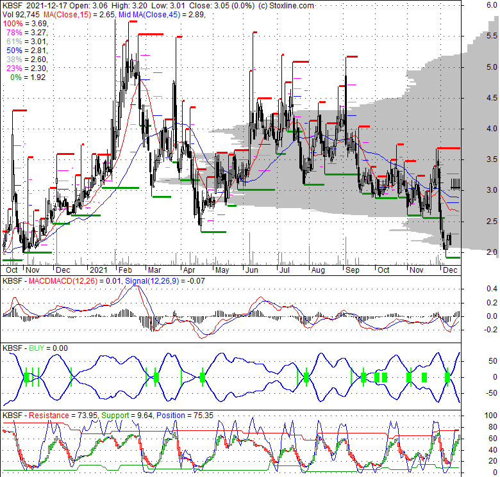Screen dimensions: 500x477
Task: Click the 100 axis label on stochastic panel
Action: click(491, 416)
